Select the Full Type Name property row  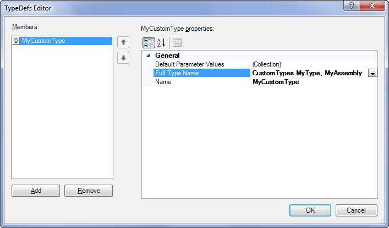click(x=202, y=73)
